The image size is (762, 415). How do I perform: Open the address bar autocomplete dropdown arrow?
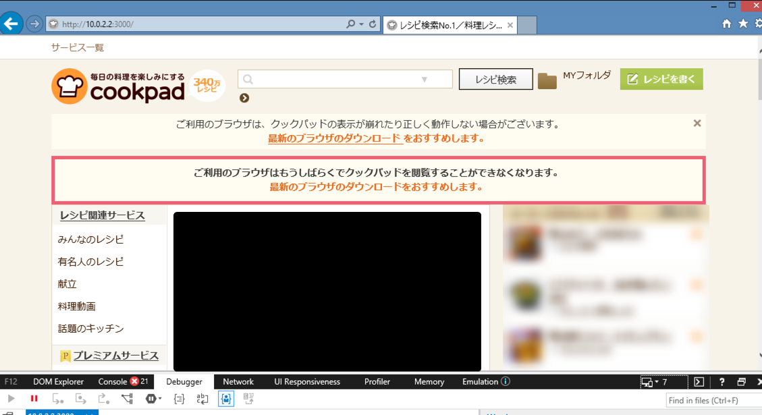[x=361, y=24]
